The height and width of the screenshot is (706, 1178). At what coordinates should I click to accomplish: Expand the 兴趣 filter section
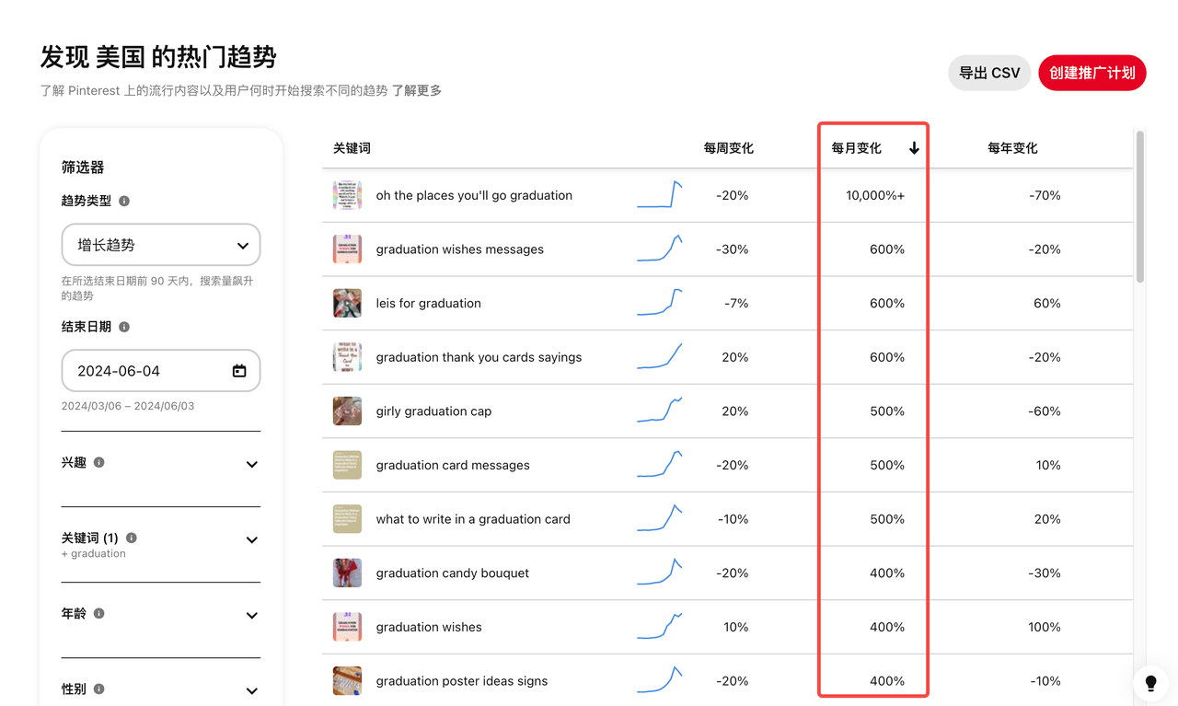pyautogui.click(x=251, y=464)
